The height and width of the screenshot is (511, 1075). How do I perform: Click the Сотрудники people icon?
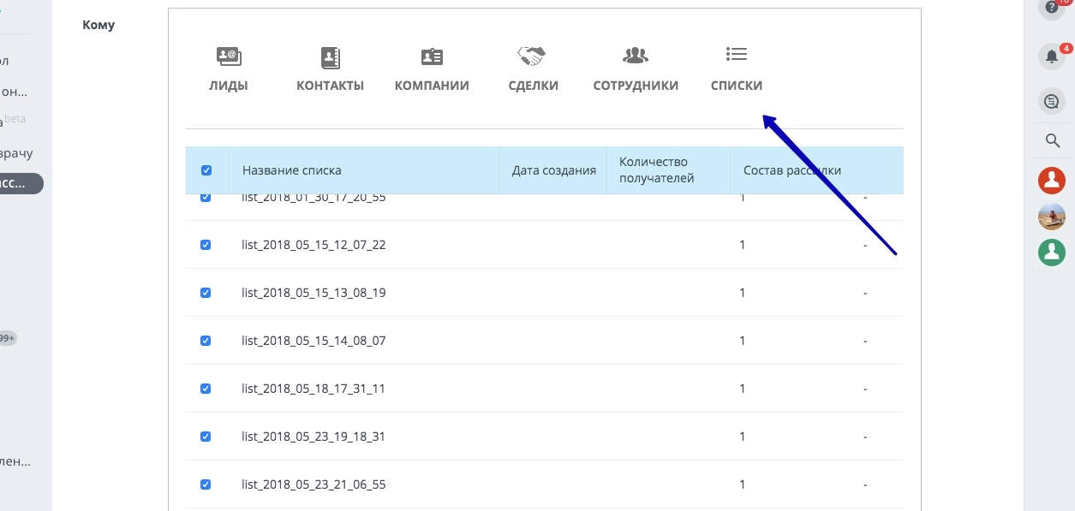click(x=636, y=54)
